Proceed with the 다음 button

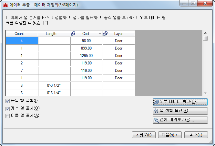pos(170,135)
